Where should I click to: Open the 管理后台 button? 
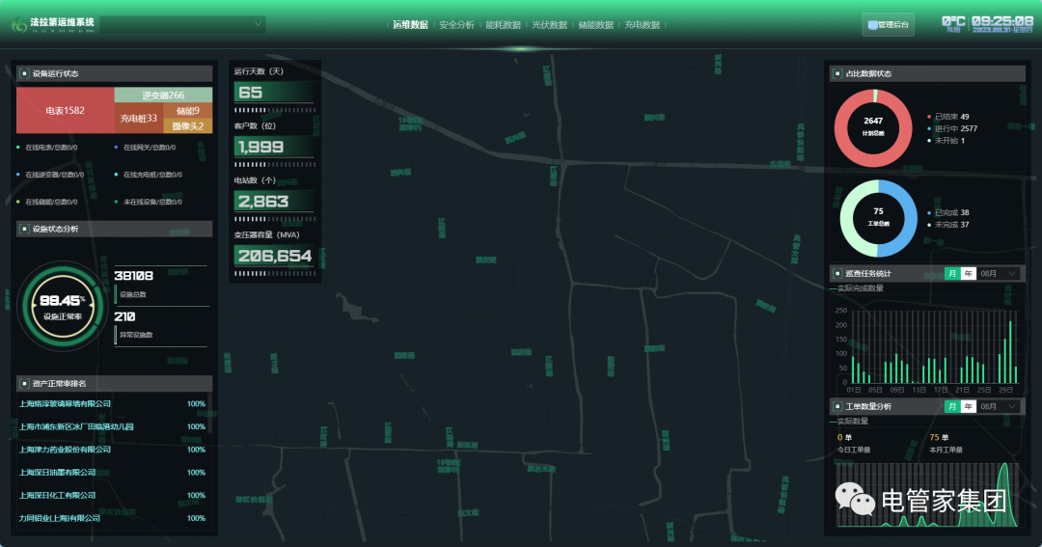click(x=888, y=25)
